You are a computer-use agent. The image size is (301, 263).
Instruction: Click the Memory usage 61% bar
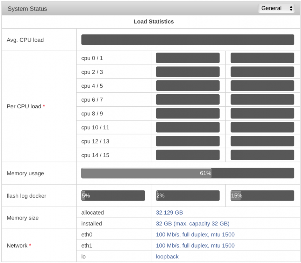(187, 173)
